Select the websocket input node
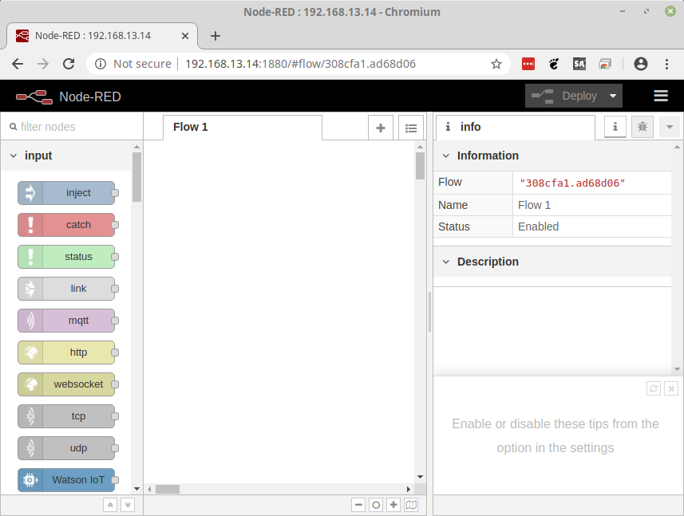The image size is (684, 516). coord(66,384)
